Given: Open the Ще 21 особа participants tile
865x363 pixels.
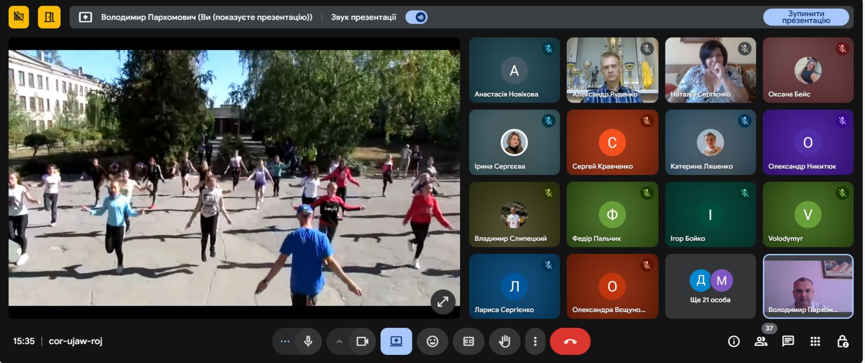Looking at the screenshot, I should pos(710,286).
